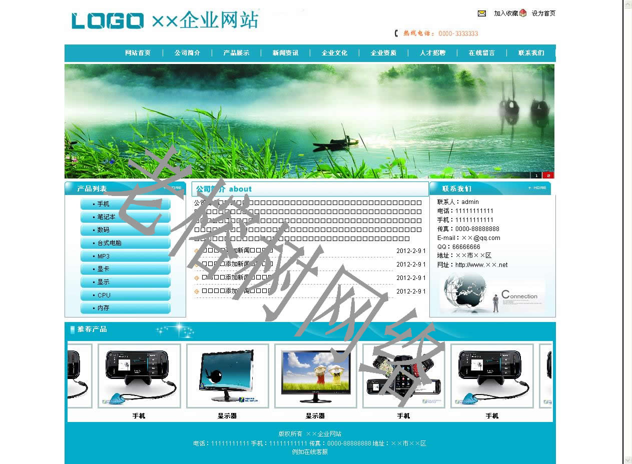
Task: Navigate to 企业资质 page
Action: 383,53
